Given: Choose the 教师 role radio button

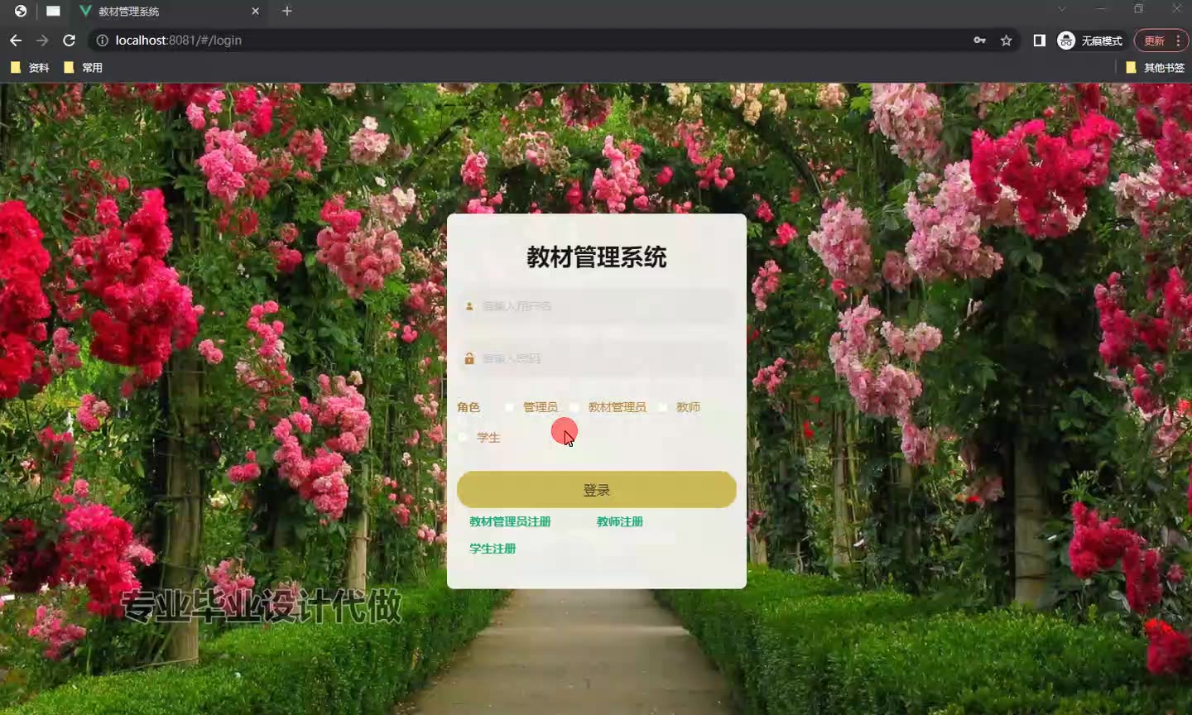Looking at the screenshot, I should click(x=662, y=407).
